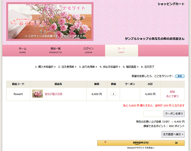Image resolution: width=191 pixels, height=151 pixels.
Task: Click step 6. 注文完了 text
Action: point(148,67)
